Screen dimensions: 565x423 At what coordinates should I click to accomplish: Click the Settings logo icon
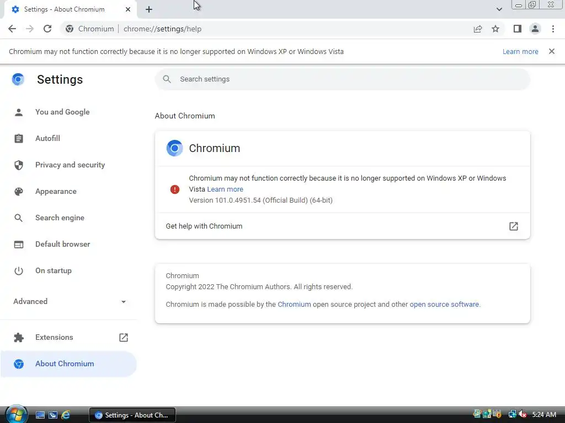(x=18, y=79)
